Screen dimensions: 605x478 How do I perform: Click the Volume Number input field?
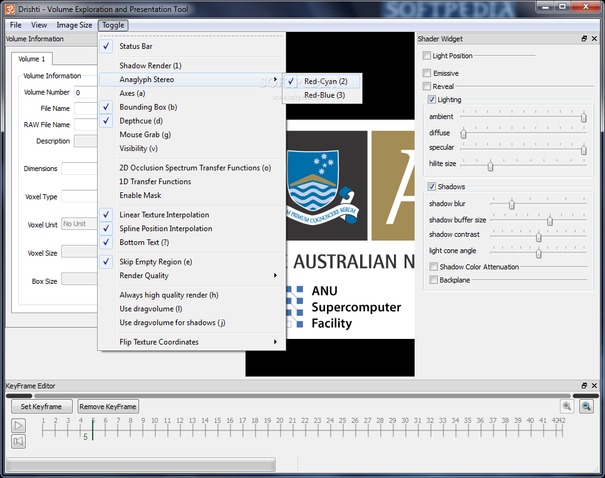point(86,92)
